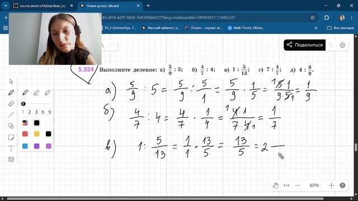Set pen thickness to 9

(x=50, y=112)
